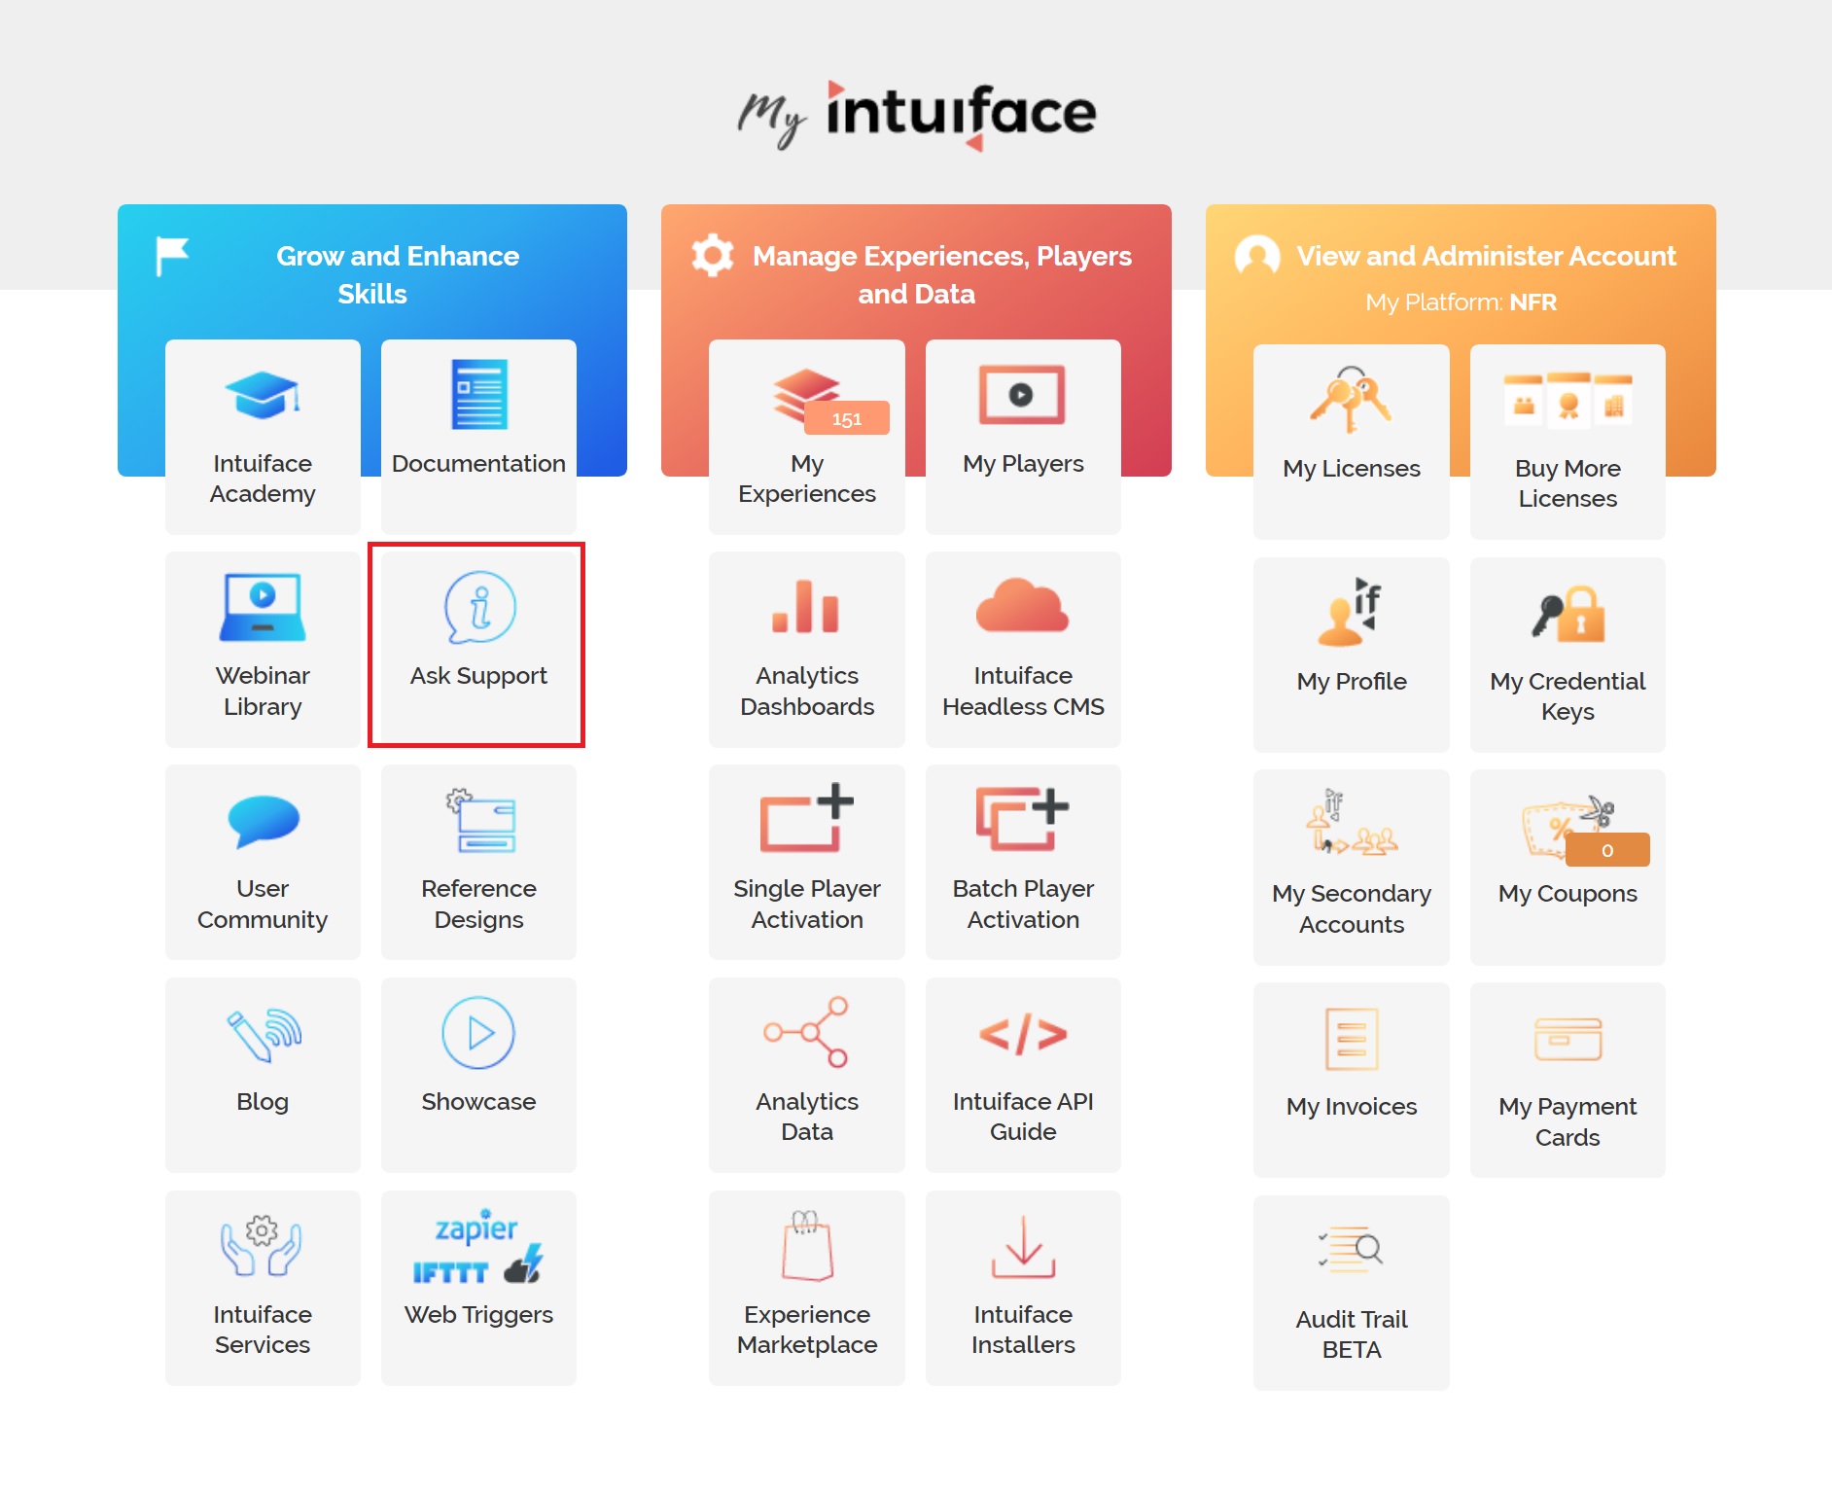Click the My Intuiface logo
The image size is (1832, 1493).
point(916,115)
